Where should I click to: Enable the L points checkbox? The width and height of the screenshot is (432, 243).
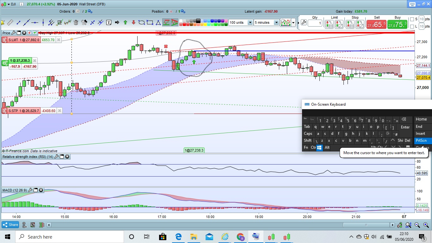pos(412,26)
